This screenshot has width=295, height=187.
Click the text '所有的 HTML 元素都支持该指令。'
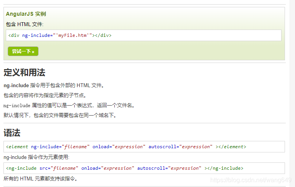click(x=40, y=179)
